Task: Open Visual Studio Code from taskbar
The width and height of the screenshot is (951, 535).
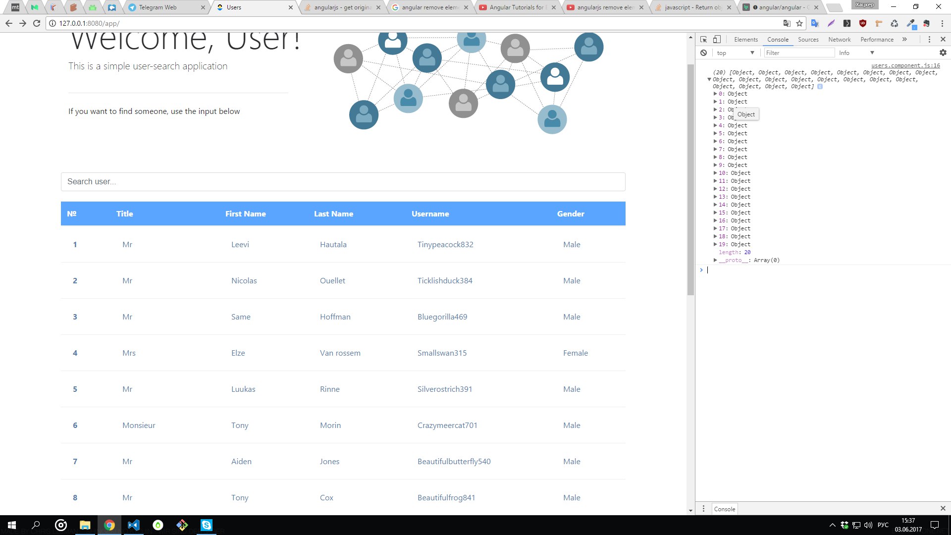Action: tap(134, 525)
